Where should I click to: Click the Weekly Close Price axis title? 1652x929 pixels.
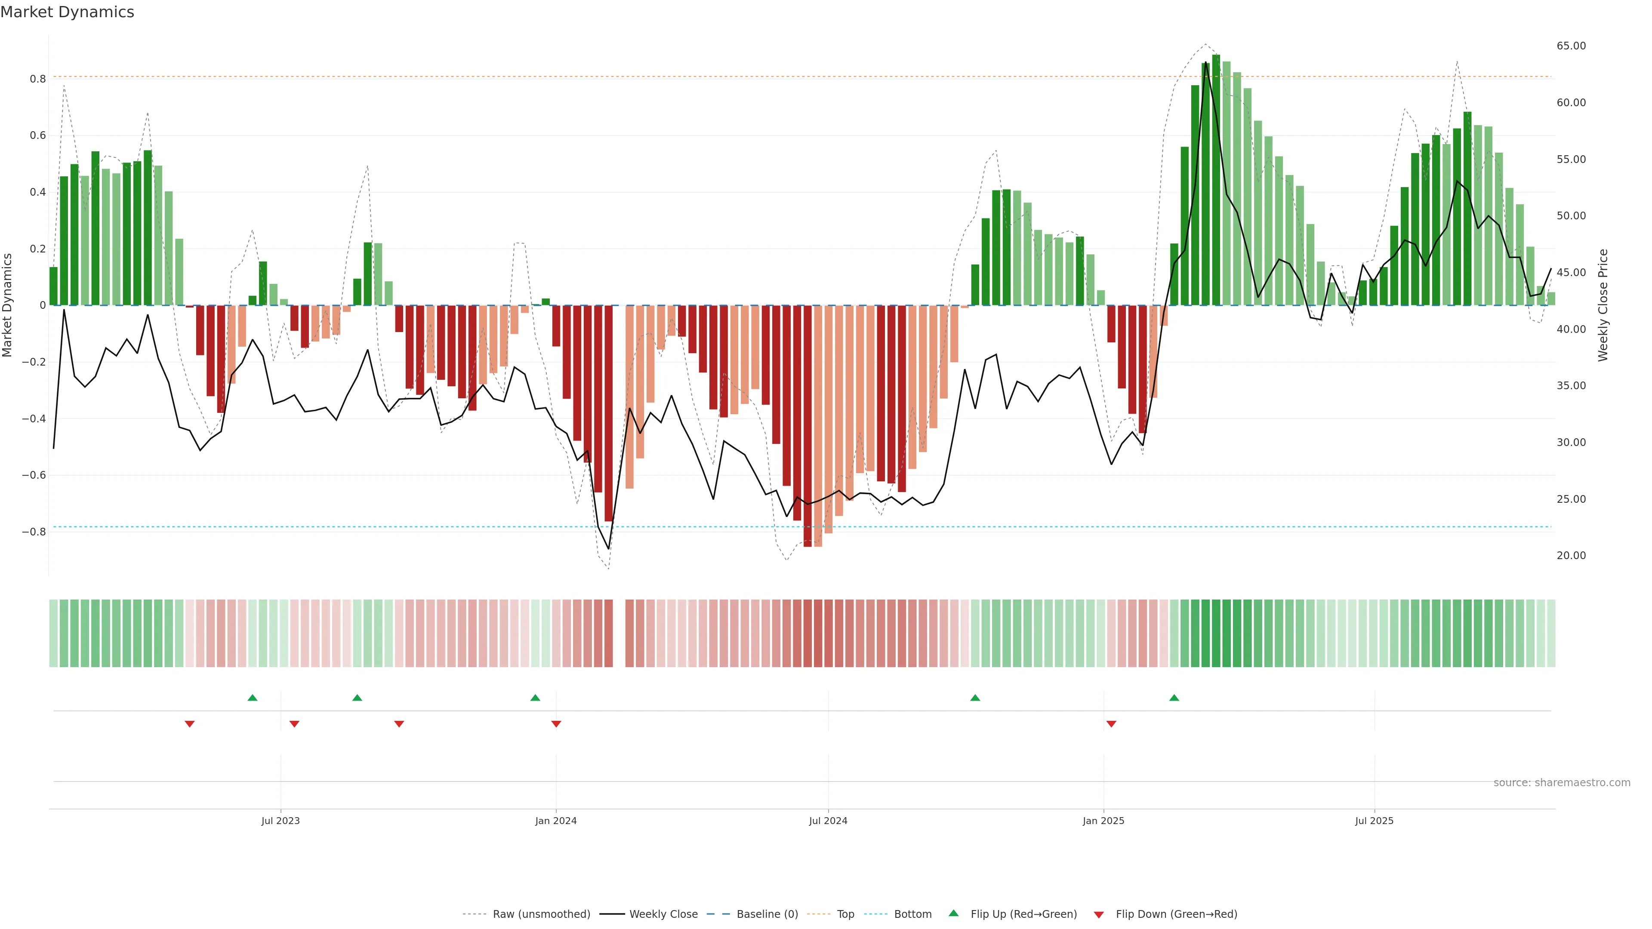(1603, 305)
